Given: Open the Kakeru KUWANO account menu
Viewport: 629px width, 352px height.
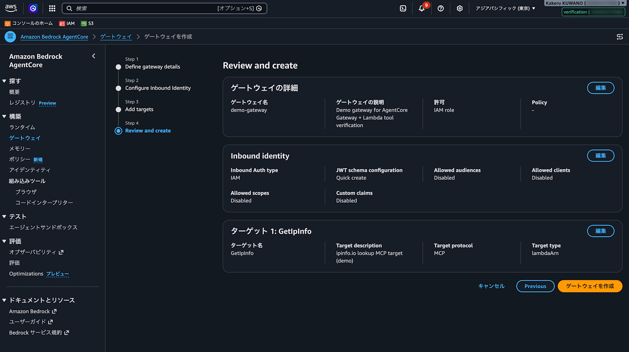Looking at the screenshot, I should click(x=585, y=3).
